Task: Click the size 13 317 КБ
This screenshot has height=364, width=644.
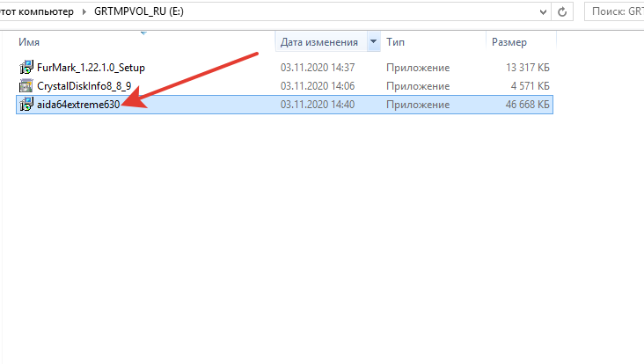Action: point(527,68)
